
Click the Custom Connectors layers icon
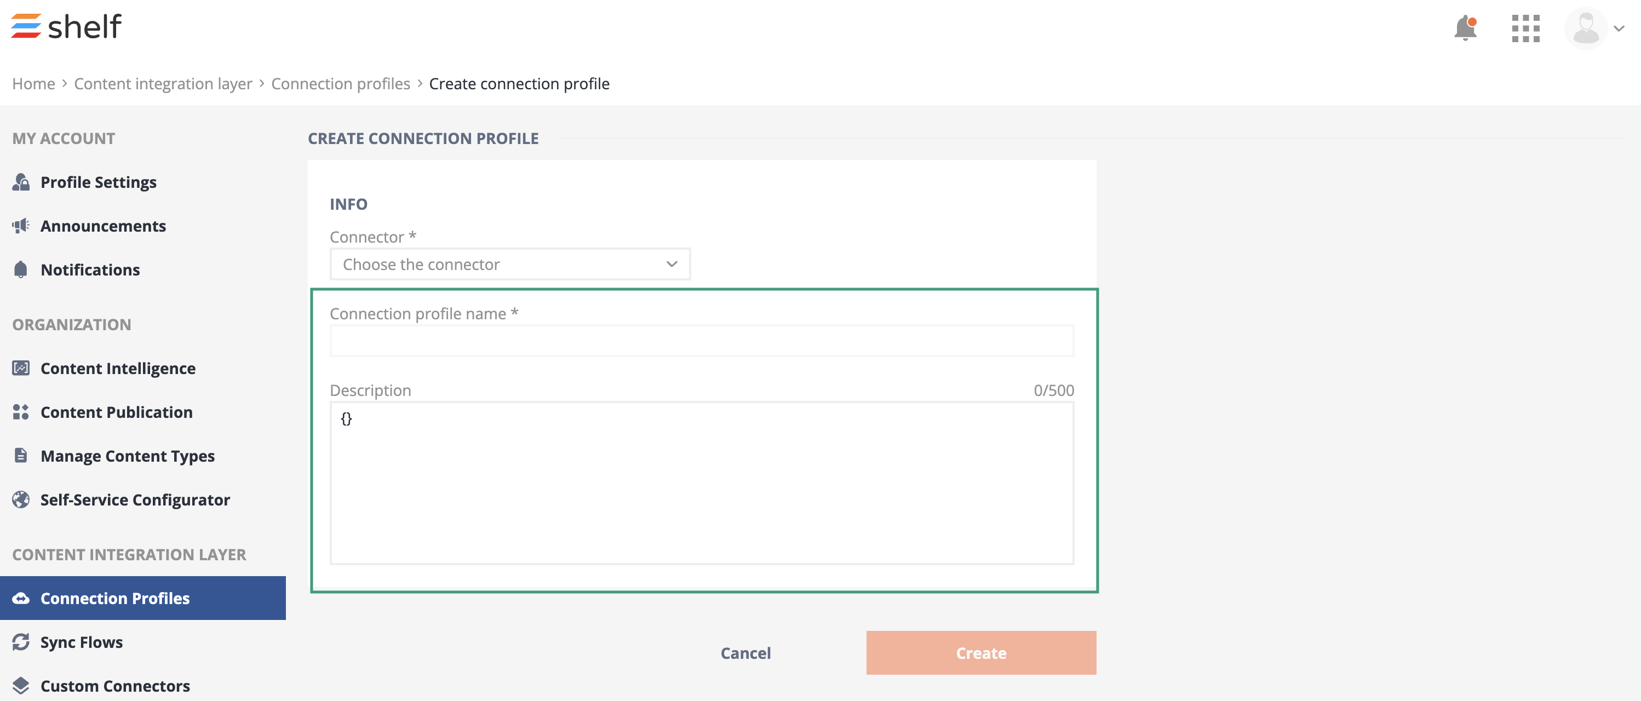coord(21,686)
